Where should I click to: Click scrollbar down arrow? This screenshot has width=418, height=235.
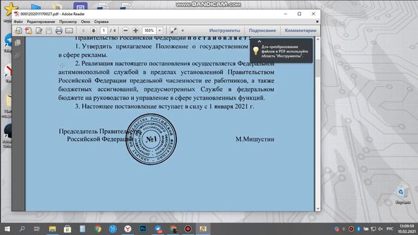click(317, 208)
